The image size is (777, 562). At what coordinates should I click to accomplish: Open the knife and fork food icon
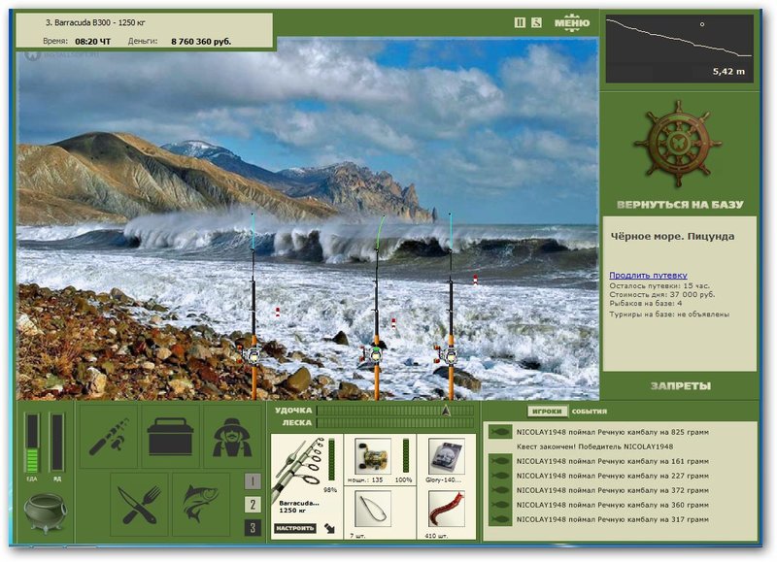140,505
